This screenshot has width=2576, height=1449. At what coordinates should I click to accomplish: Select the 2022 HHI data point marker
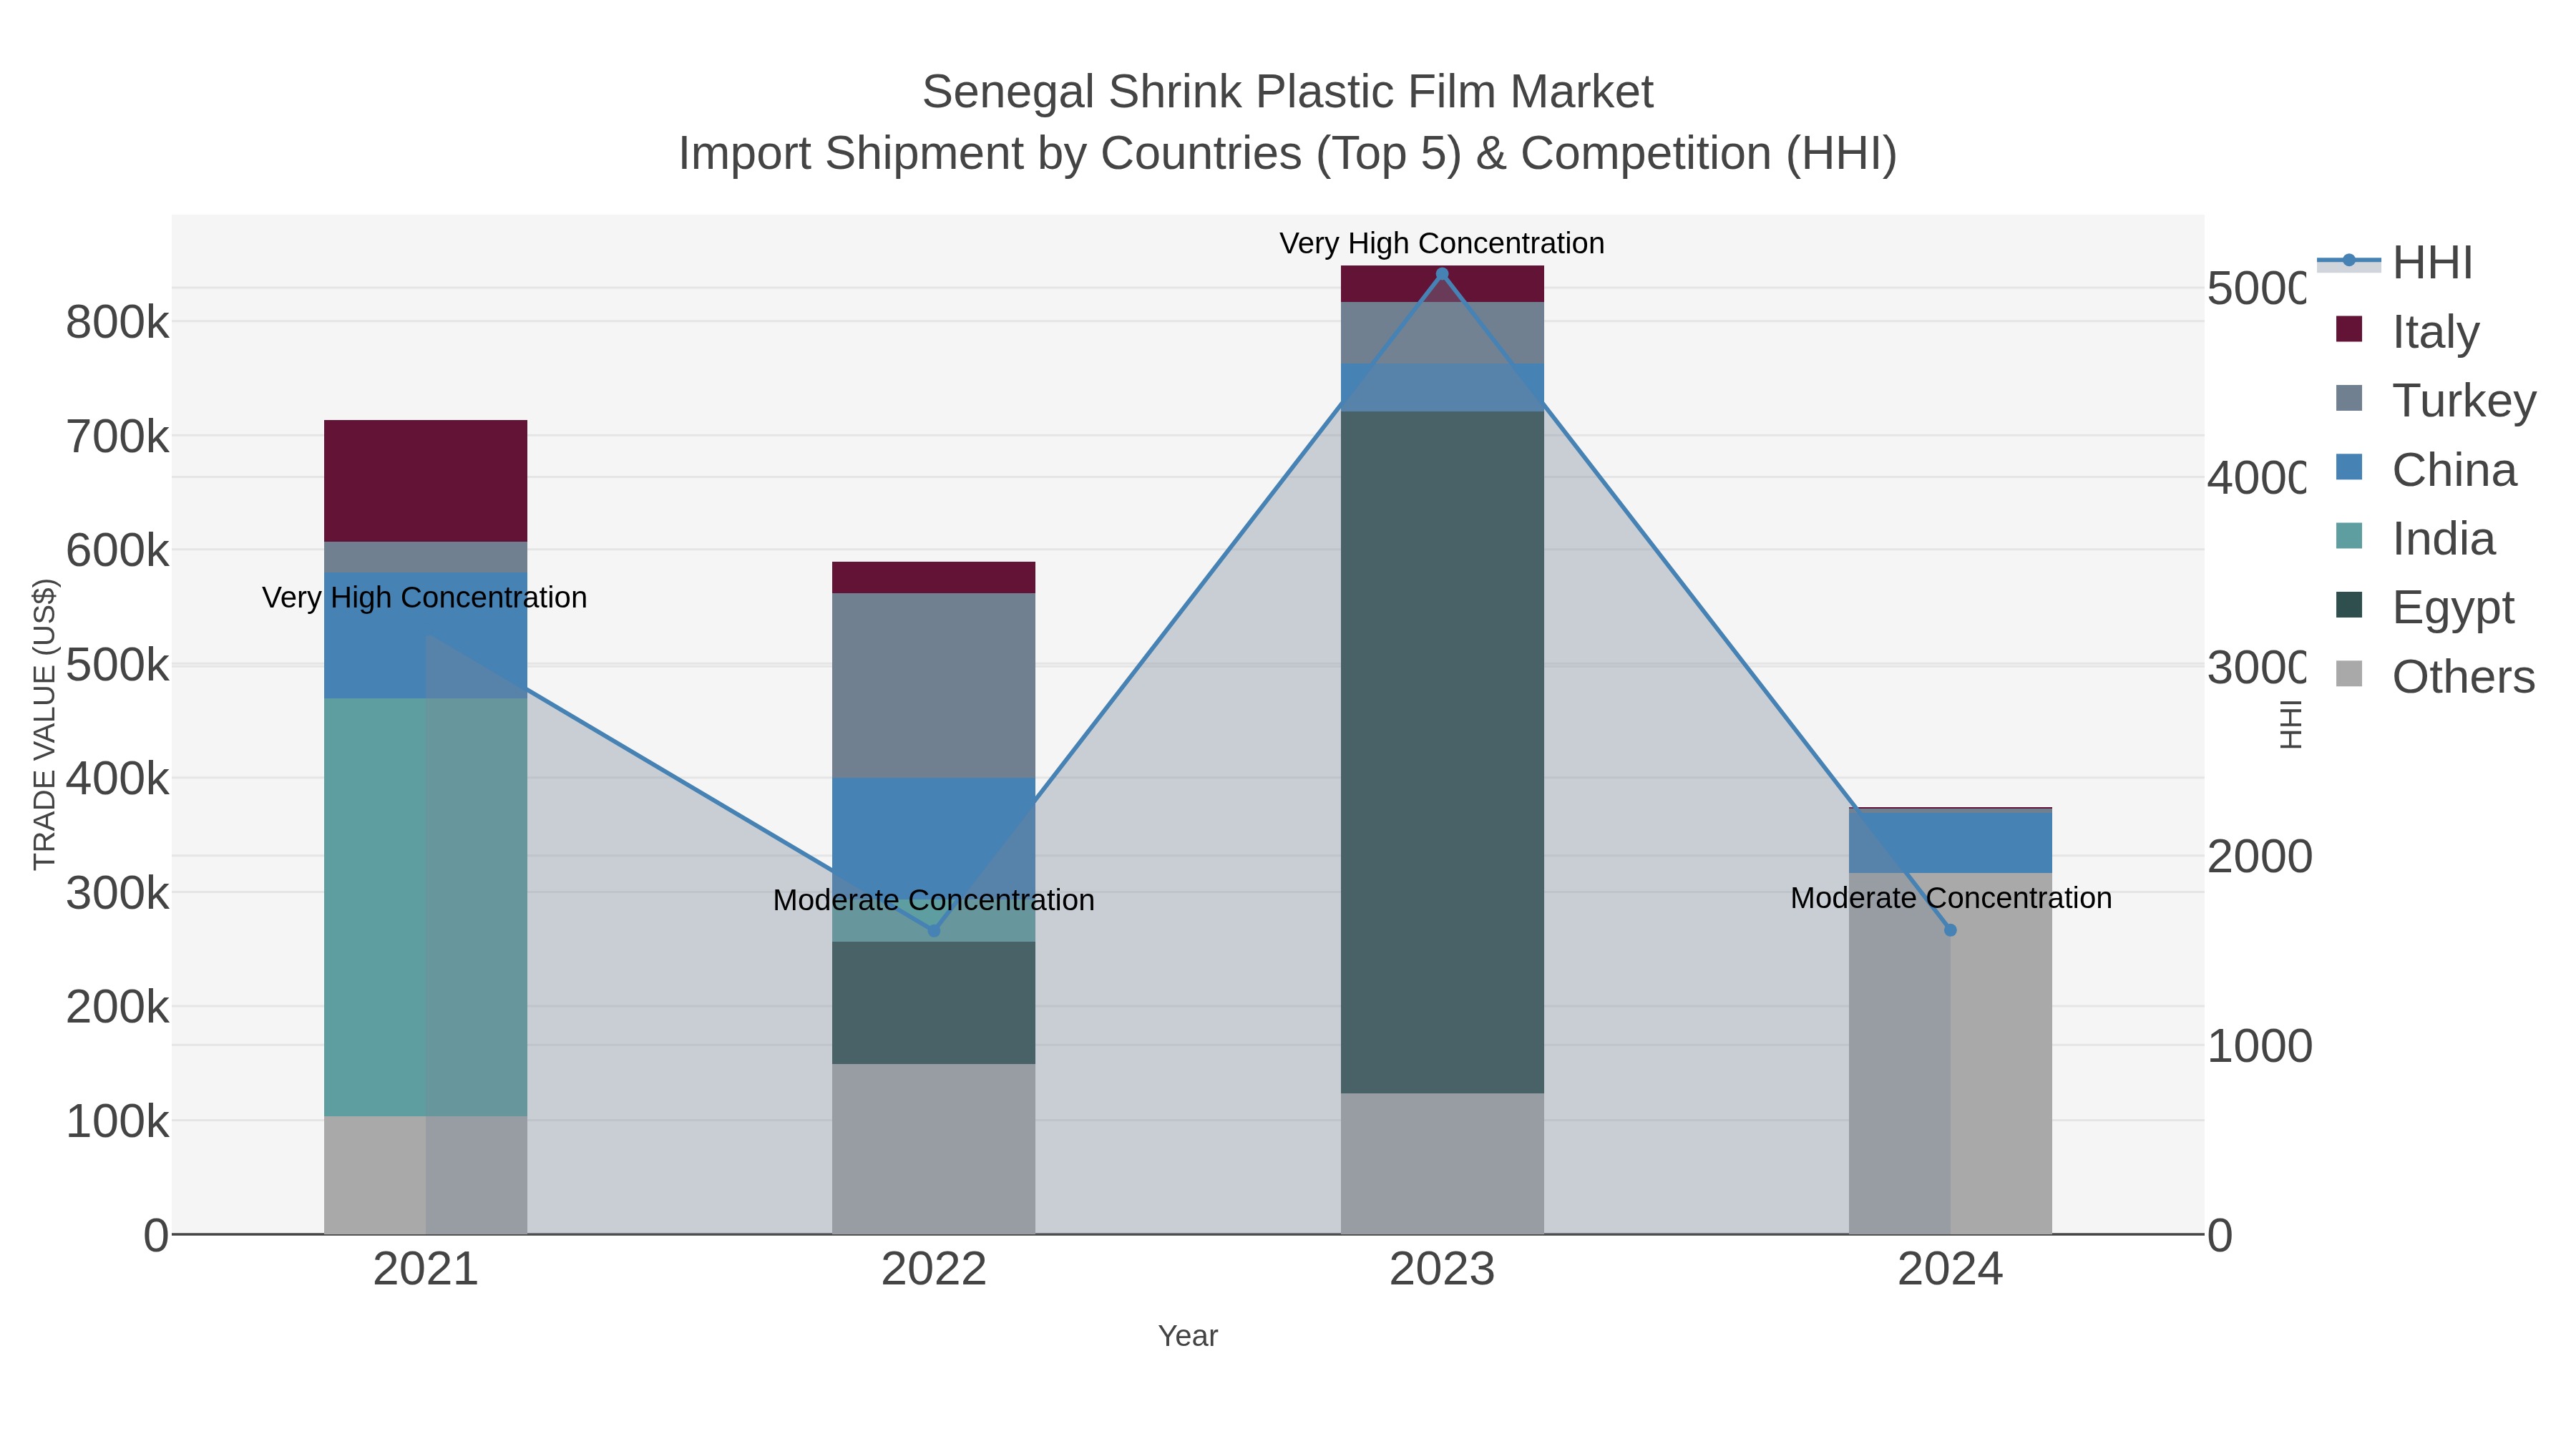click(x=934, y=931)
